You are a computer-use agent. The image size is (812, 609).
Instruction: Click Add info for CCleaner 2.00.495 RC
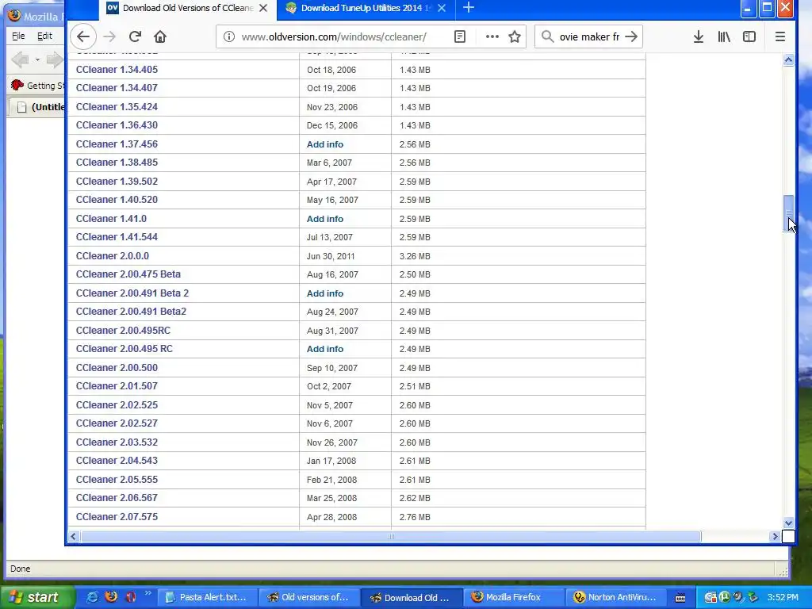click(x=324, y=349)
